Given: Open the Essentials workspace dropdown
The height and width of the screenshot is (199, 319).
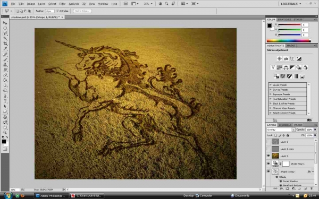Looking at the screenshot, I should [291, 4].
